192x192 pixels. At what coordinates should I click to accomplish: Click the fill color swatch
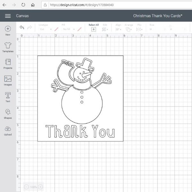(x=79, y=29)
